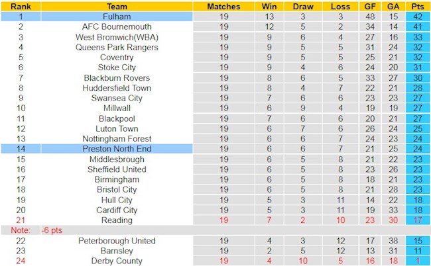Sort by the Matches column header
431x266 pixels.
tap(223, 6)
